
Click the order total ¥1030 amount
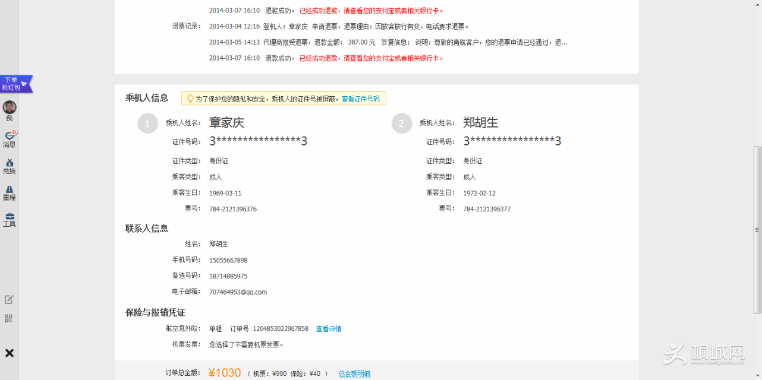coord(225,373)
